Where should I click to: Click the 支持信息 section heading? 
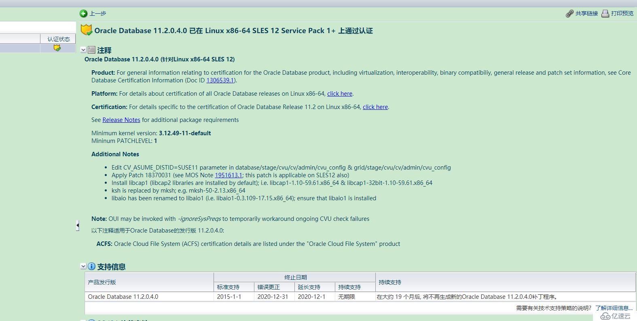click(111, 266)
